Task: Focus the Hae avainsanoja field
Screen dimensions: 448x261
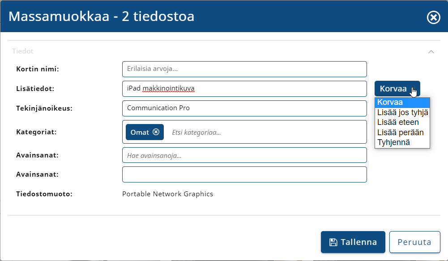Action: (244, 155)
